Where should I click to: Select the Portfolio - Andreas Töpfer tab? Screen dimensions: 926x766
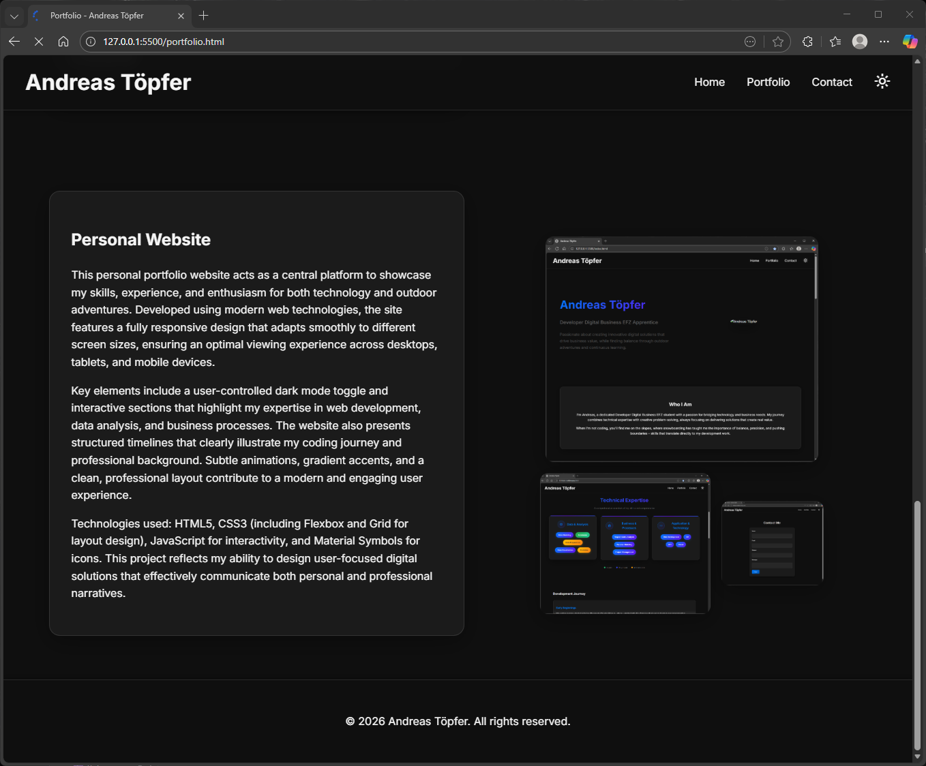tap(109, 16)
